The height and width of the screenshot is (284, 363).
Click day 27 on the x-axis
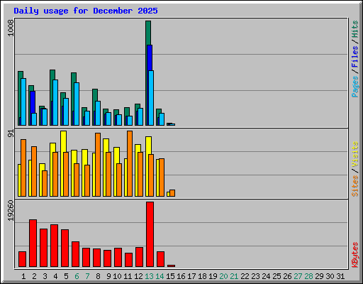coord(298,276)
